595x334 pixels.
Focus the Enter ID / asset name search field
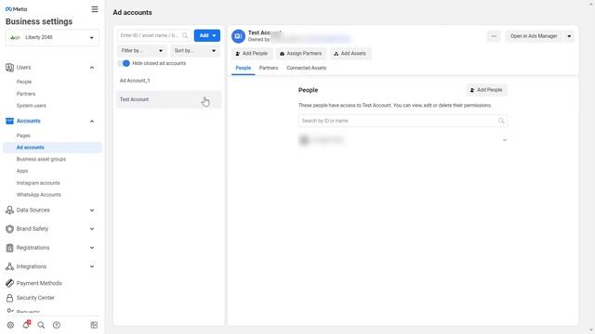[153, 35]
